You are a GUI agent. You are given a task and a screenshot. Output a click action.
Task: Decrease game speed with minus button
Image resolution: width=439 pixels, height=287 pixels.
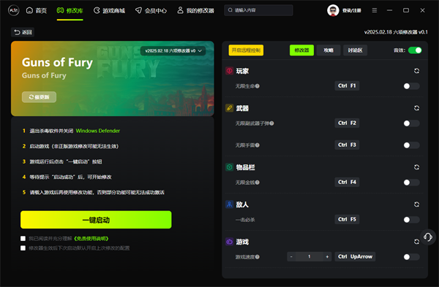pos(291,256)
